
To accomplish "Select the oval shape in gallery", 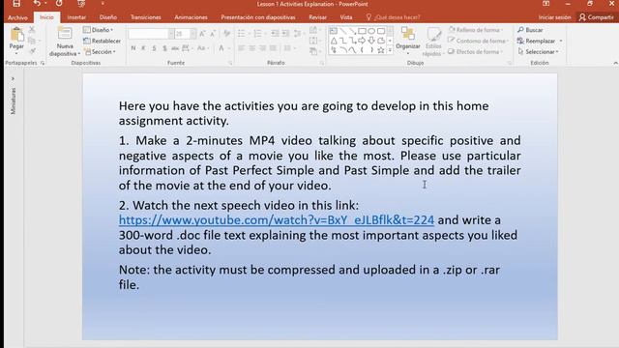I will point(371,31).
